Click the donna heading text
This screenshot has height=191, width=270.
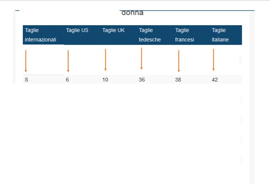(132, 13)
